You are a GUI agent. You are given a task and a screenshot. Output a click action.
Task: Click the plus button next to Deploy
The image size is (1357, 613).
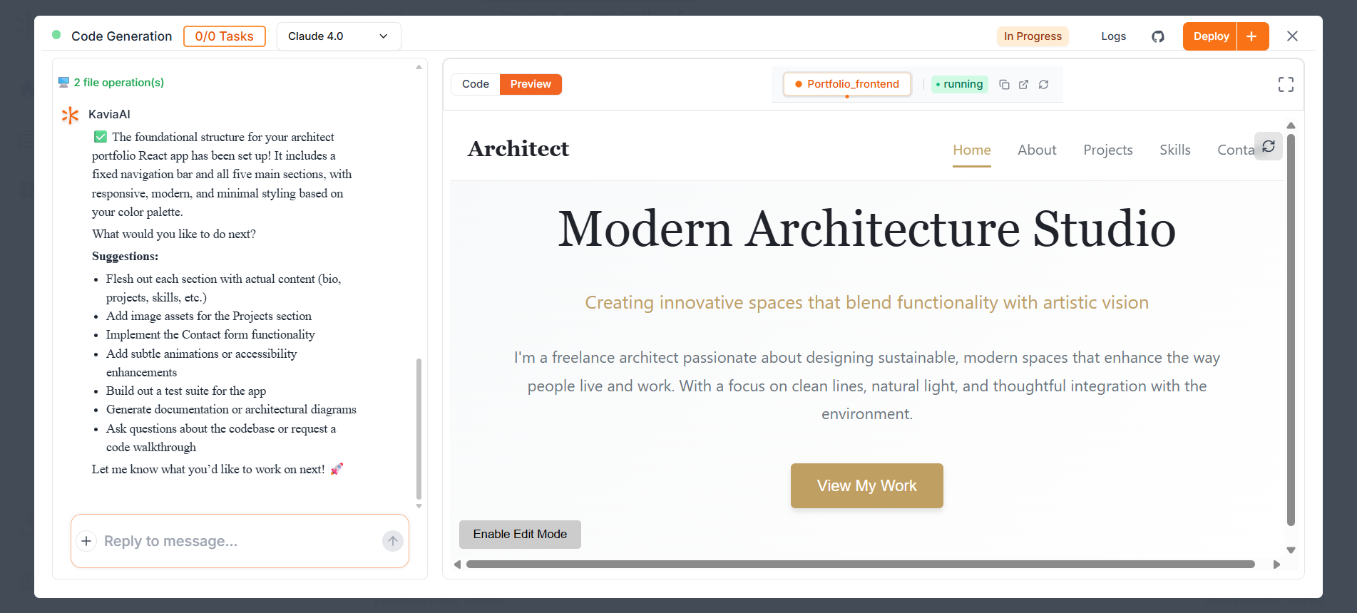1252,36
